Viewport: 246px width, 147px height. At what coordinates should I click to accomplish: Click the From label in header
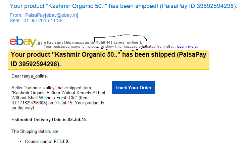tap(16, 15)
